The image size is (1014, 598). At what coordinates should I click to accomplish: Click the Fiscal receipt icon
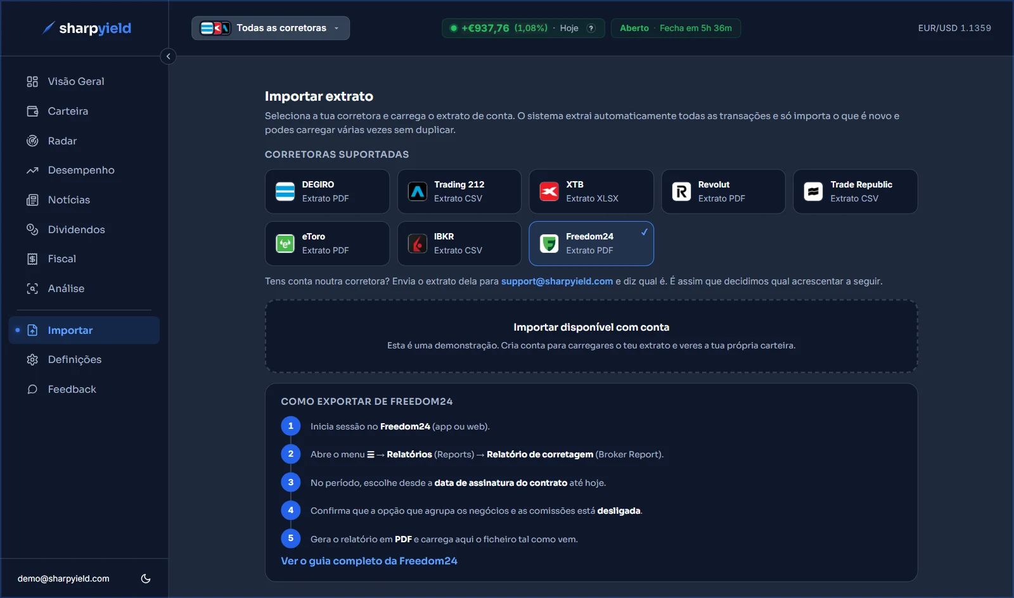point(32,258)
